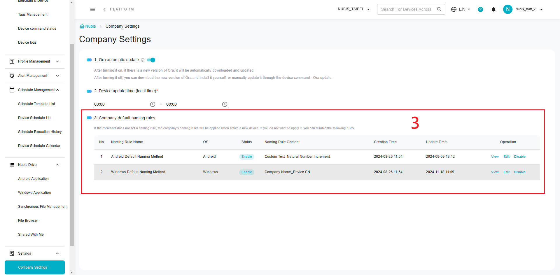This screenshot has width=560, height=275.
Task: View Android Default Naming Method rule
Action: [x=495, y=157]
